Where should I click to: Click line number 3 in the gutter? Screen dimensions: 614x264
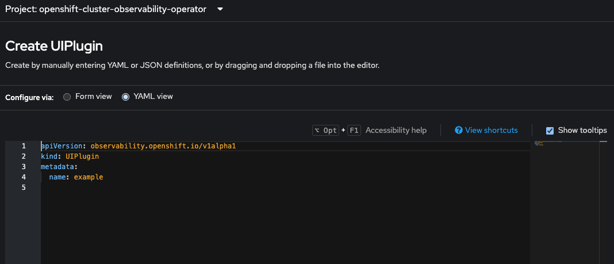[24, 167]
